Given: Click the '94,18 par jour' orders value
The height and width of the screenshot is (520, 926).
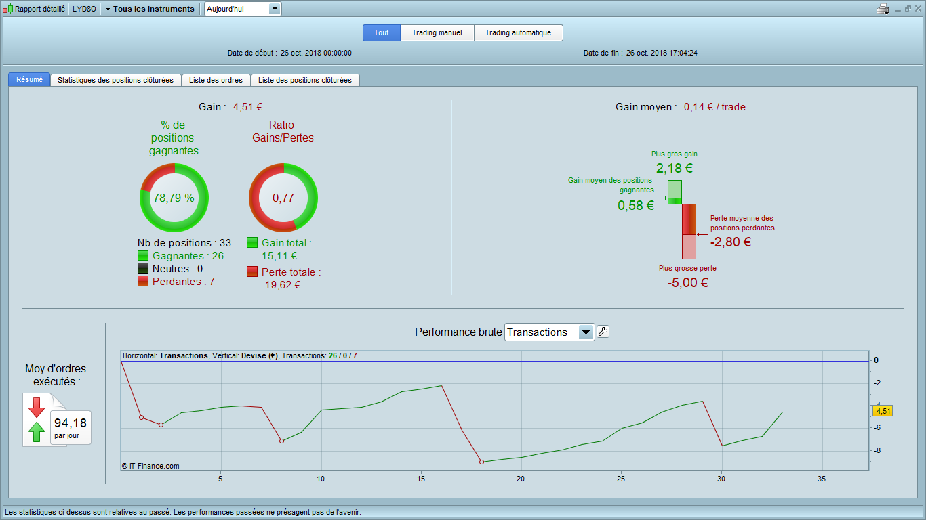Looking at the screenshot, I should pyautogui.click(x=71, y=428).
